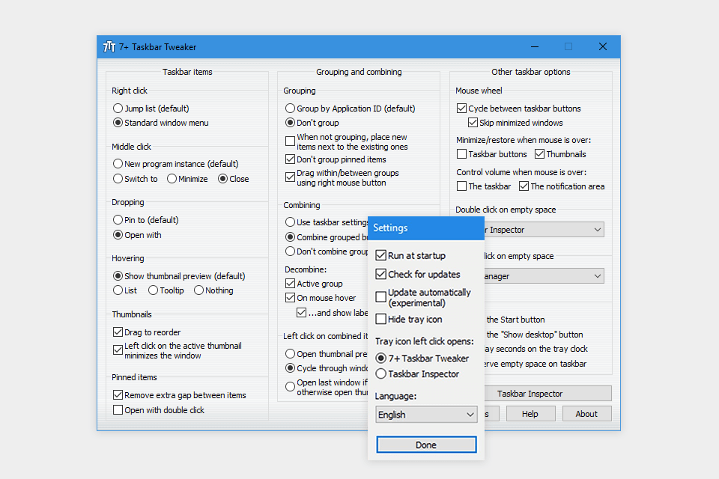Open the second empty space action dropdown
719x479 pixels.
point(544,276)
